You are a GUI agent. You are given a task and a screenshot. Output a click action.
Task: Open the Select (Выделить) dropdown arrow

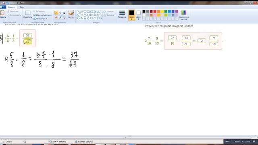tap(28, 19)
